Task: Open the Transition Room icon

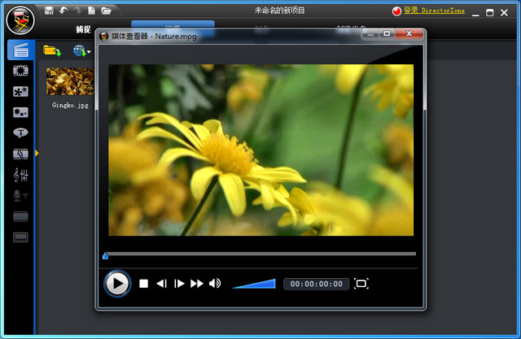Action: coord(20,154)
